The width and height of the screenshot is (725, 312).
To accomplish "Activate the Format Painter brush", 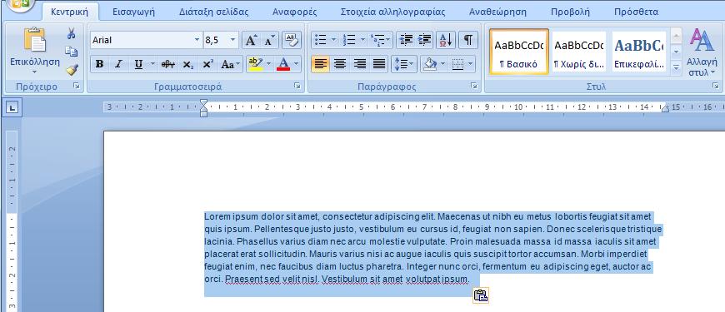I will tap(71, 70).
